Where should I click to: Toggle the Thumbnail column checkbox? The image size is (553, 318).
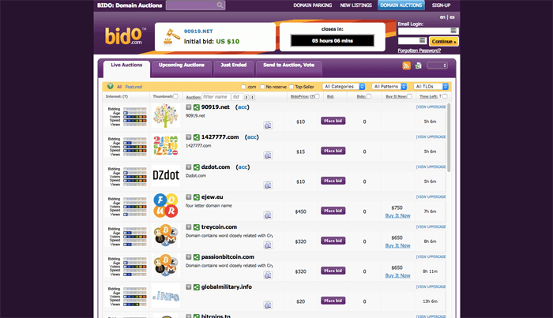point(175,96)
